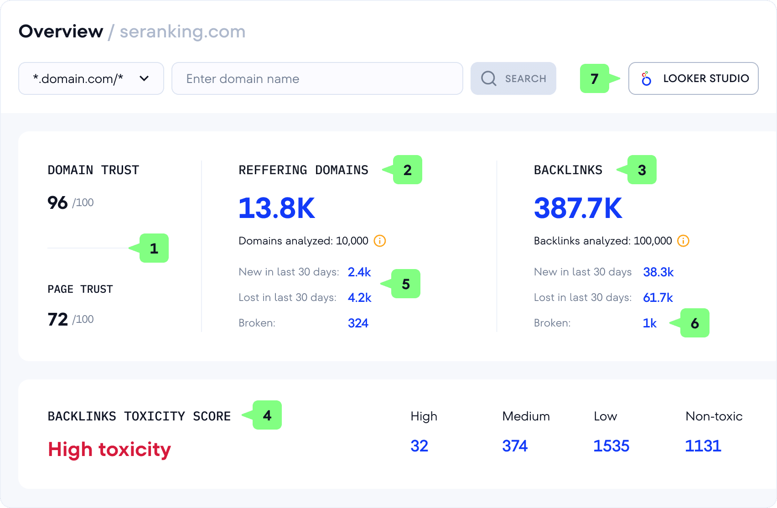Open broken backlinks value 1k

click(650, 323)
